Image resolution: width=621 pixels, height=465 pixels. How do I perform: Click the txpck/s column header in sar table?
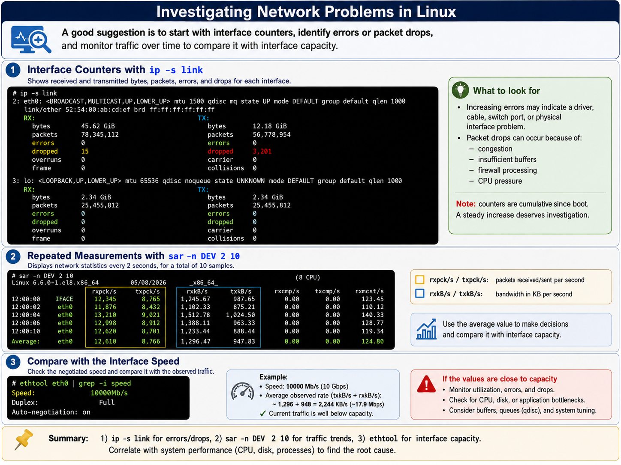(x=148, y=291)
